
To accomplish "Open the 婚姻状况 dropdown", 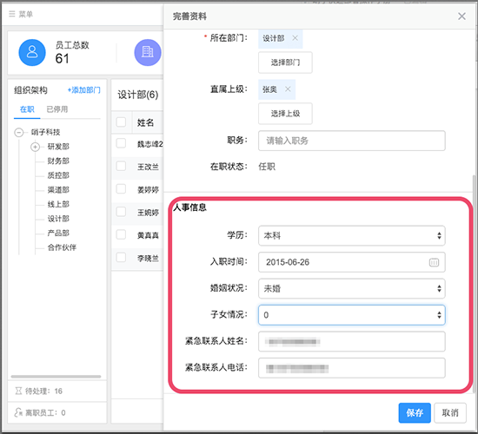I will 351,288.
